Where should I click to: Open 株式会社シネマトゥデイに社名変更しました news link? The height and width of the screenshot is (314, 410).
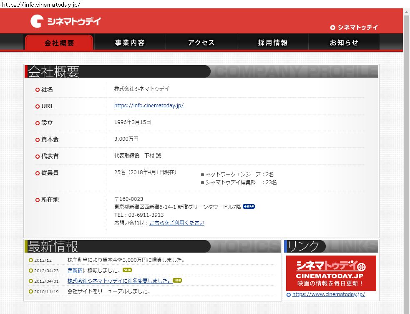119,281
